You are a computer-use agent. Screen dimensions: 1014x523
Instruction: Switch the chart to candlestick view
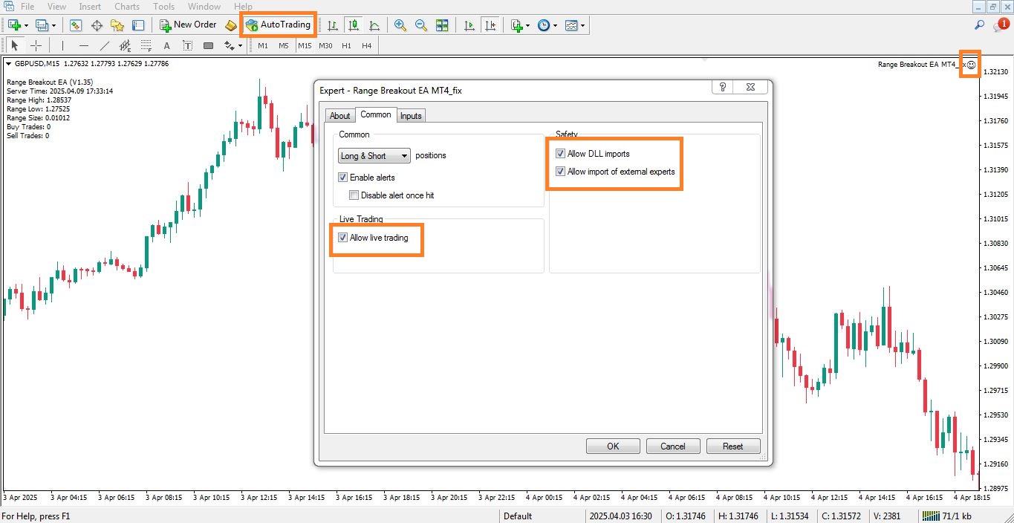coord(354,25)
